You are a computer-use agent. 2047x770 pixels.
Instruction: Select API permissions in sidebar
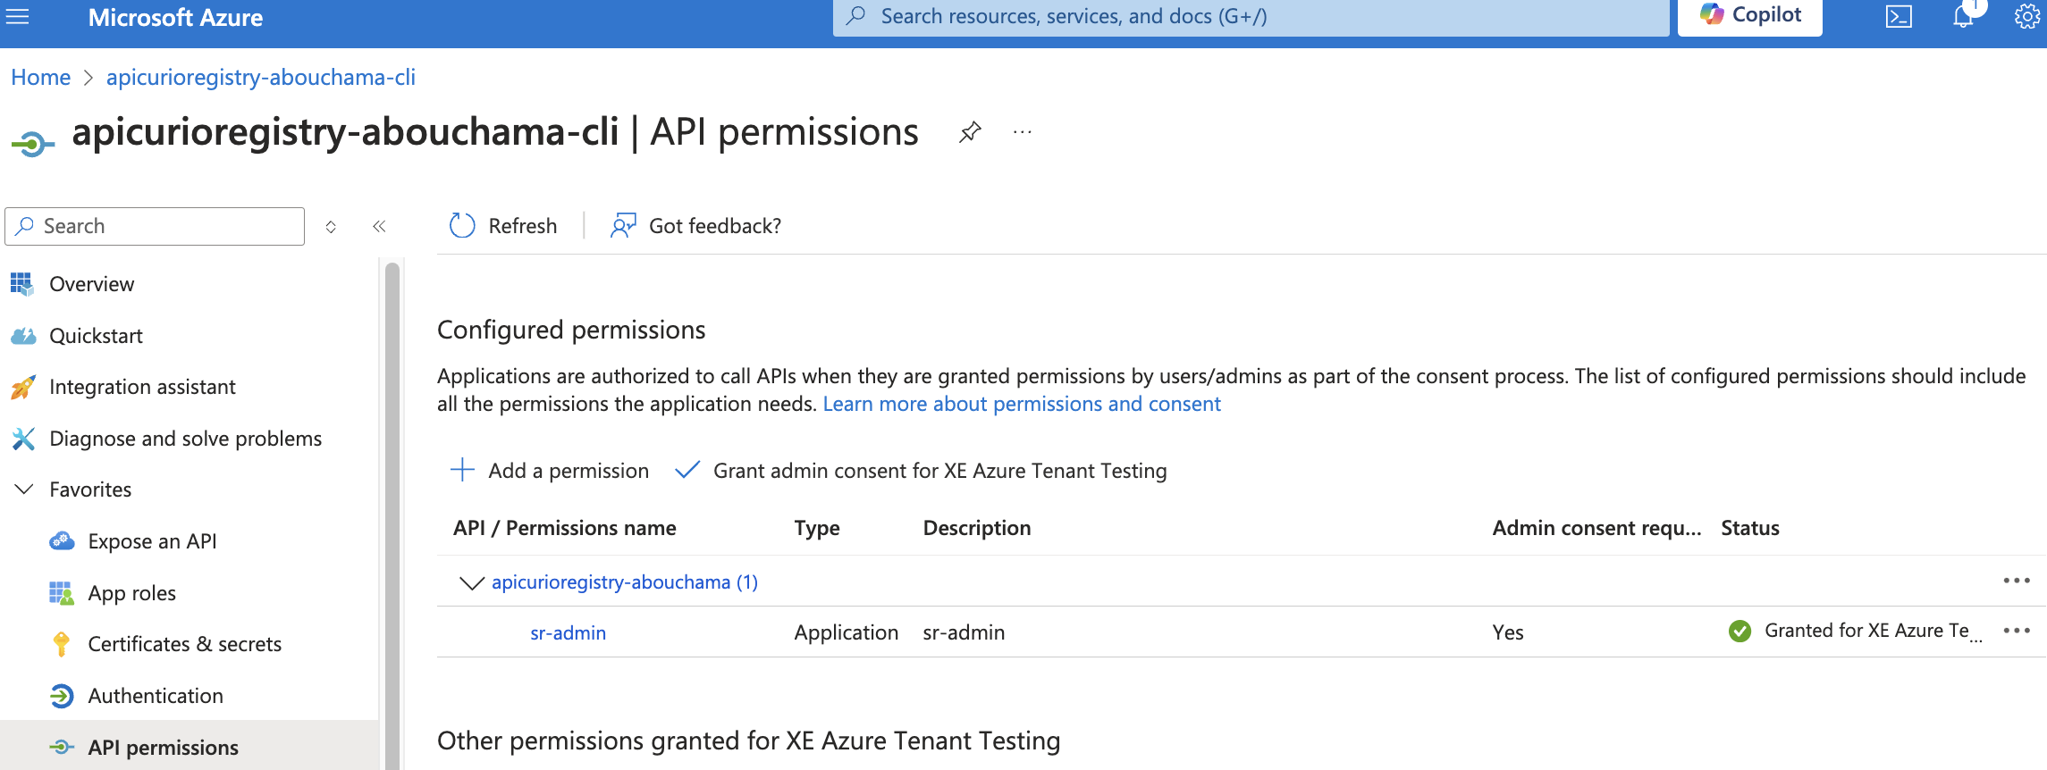[x=163, y=748]
